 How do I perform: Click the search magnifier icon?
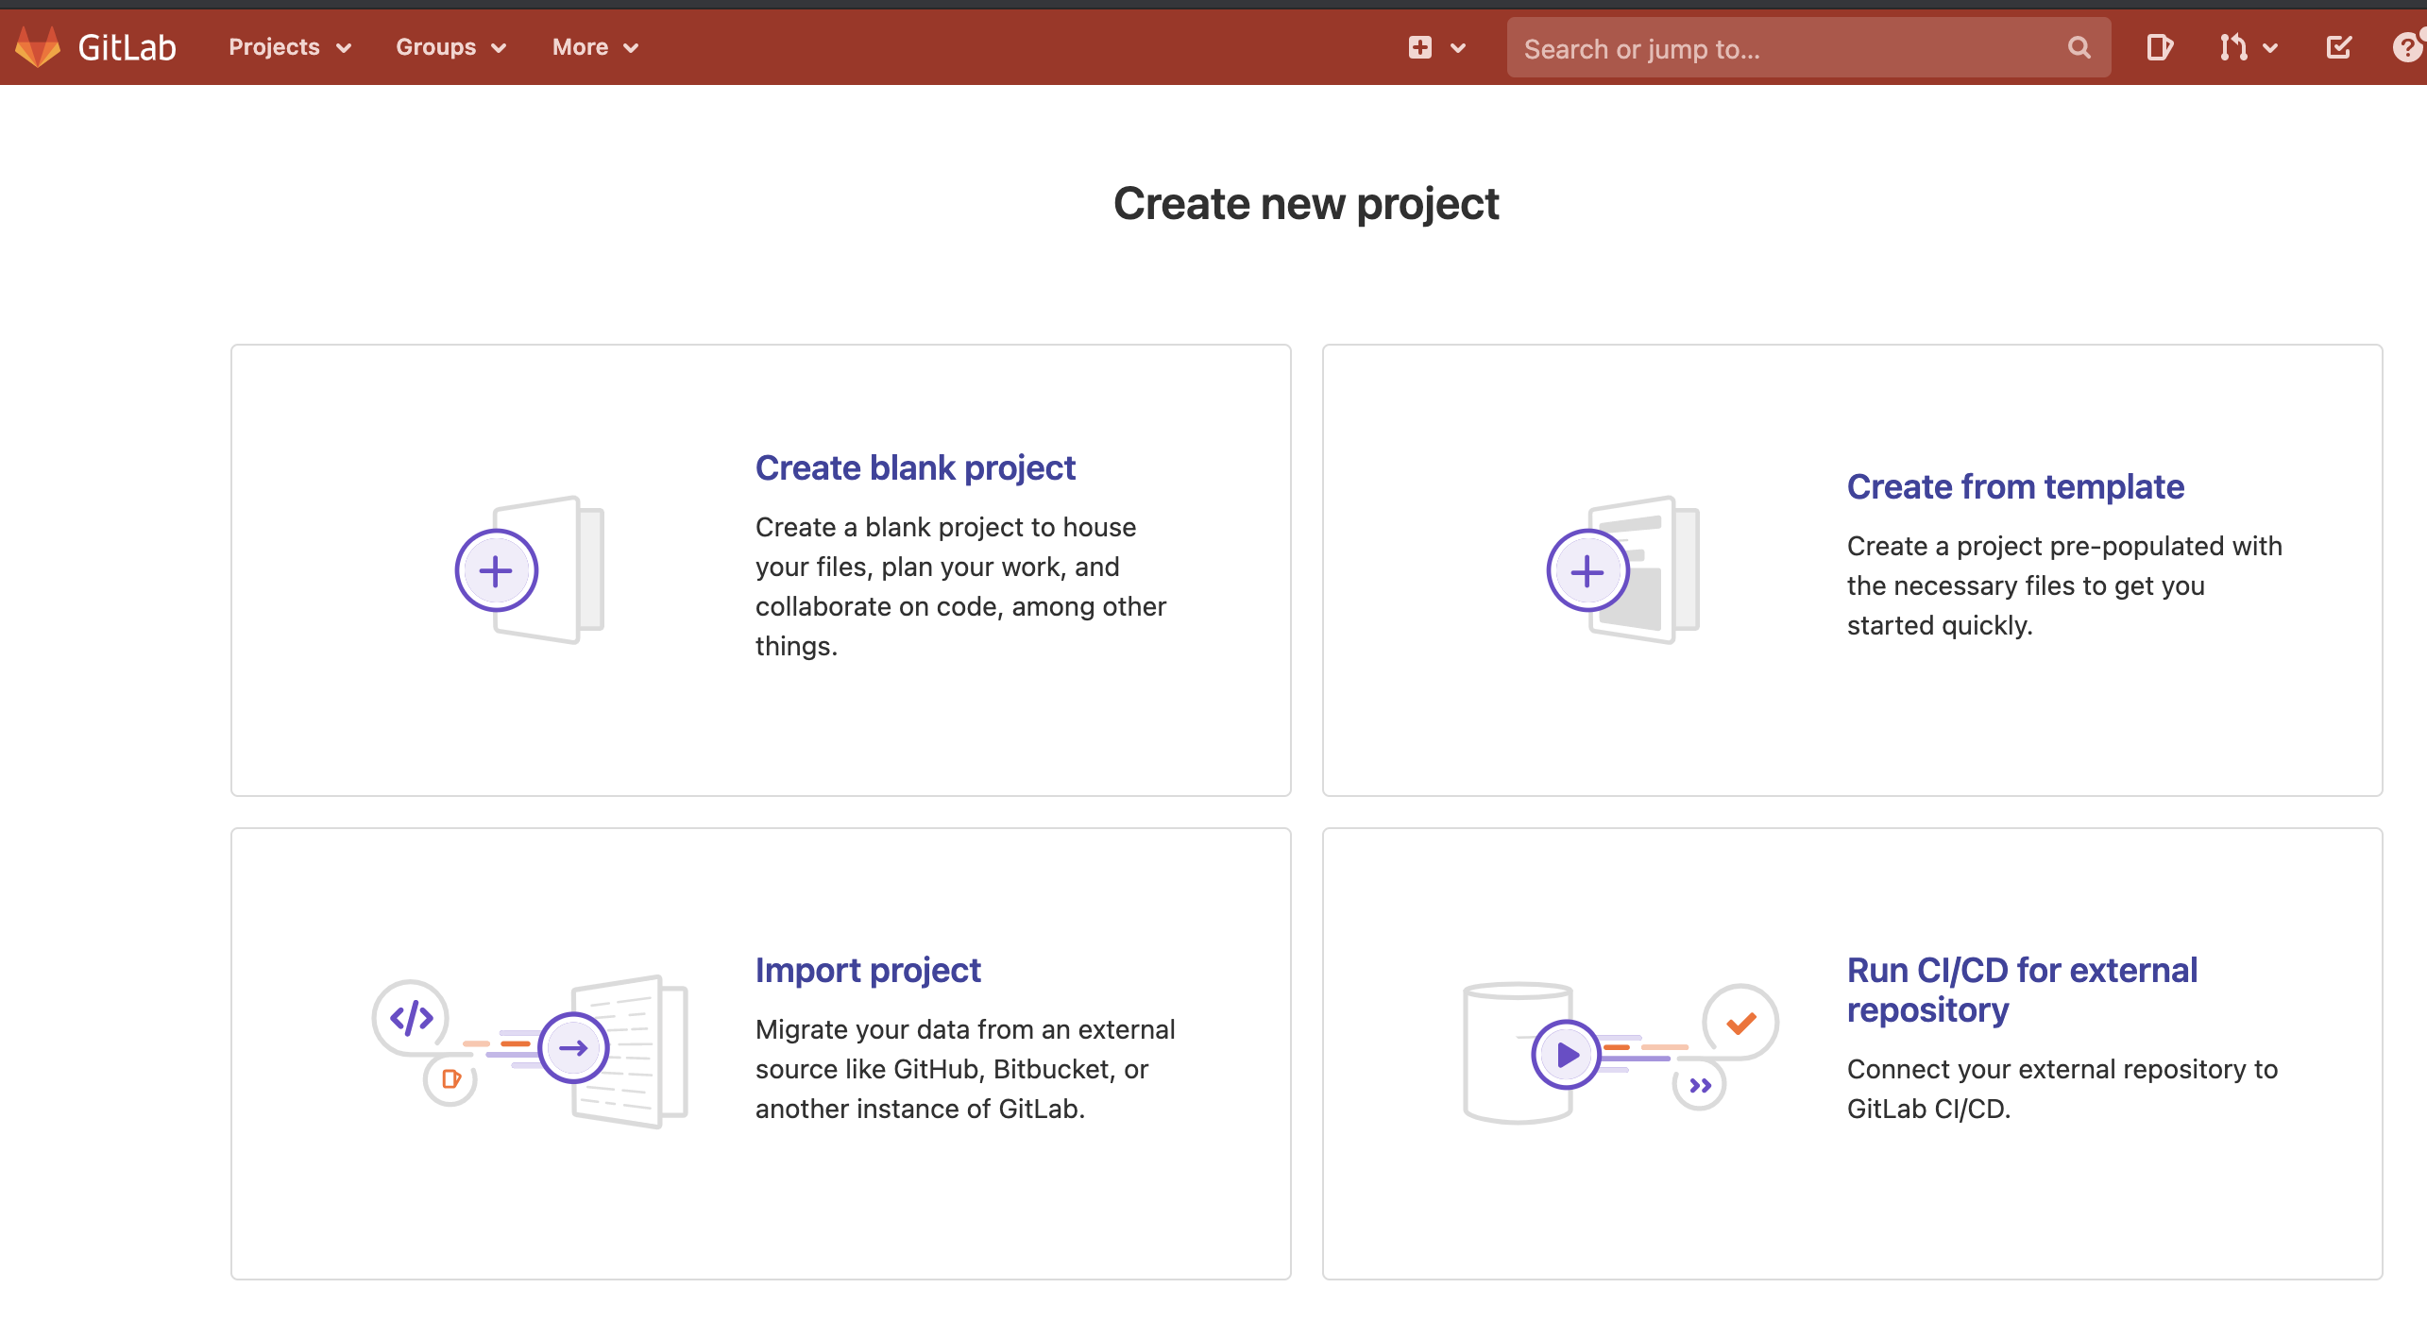coord(2079,47)
